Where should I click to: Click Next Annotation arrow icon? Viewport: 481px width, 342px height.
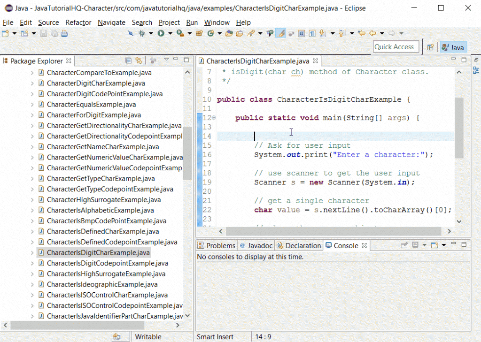(x=322, y=33)
